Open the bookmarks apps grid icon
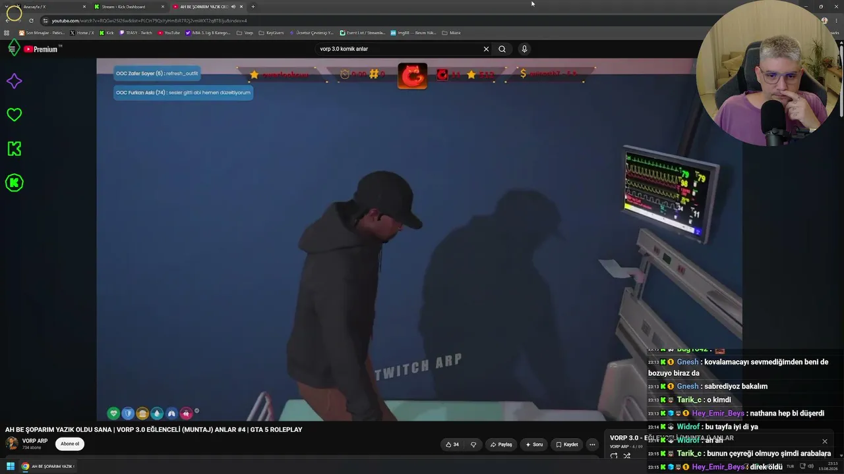Viewport: 844px width, 474px height. [x=7, y=32]
